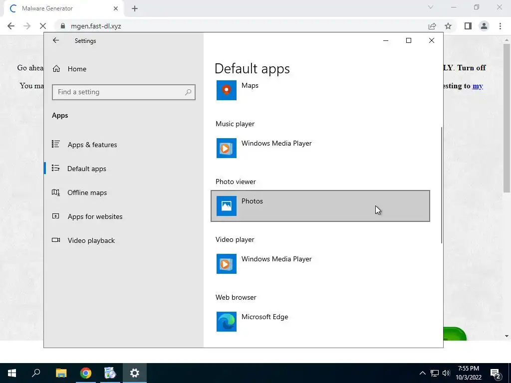Click the Maps app icon
511x383 pixels.
pos(227,90)
